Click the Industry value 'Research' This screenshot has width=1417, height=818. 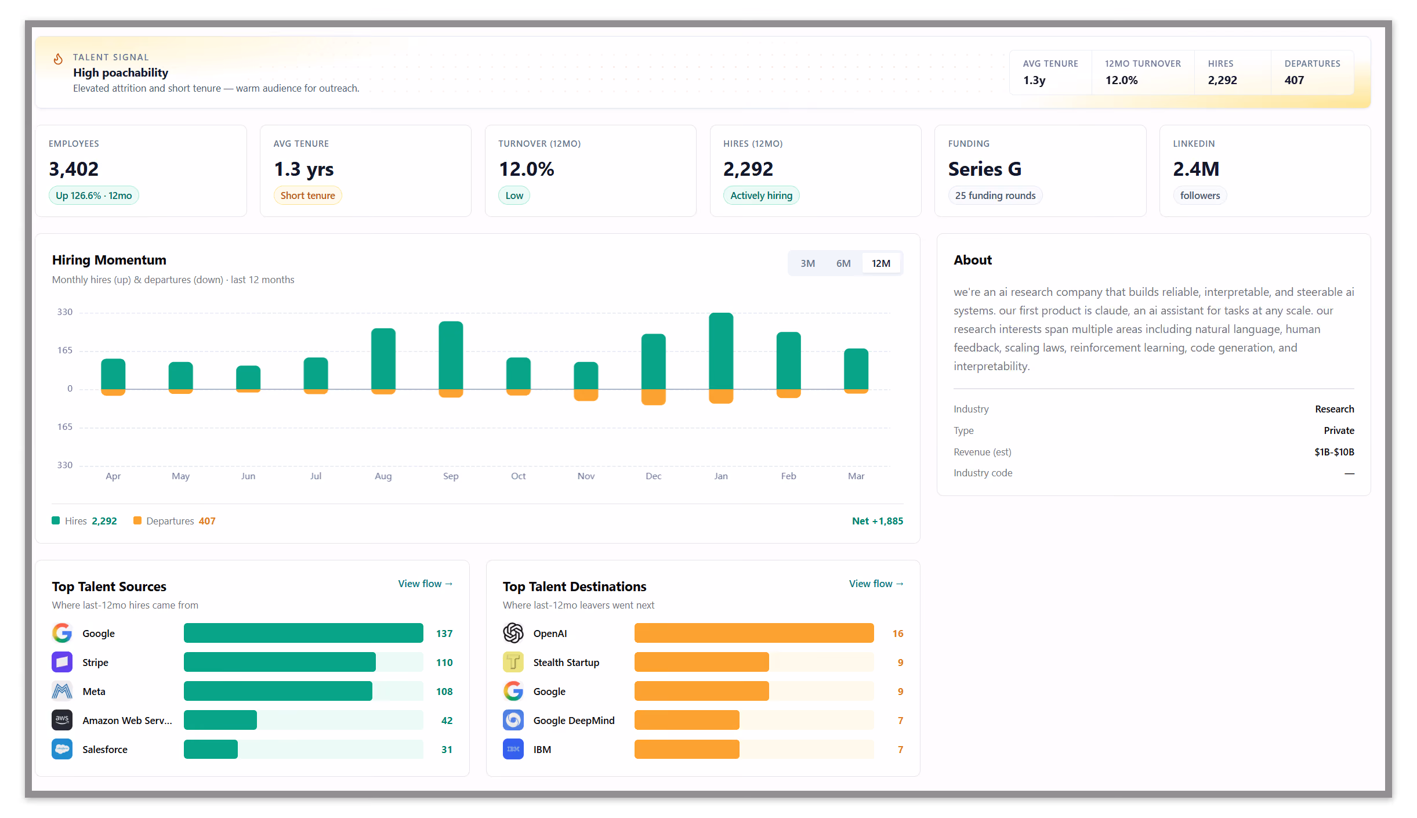[1335, 409]
